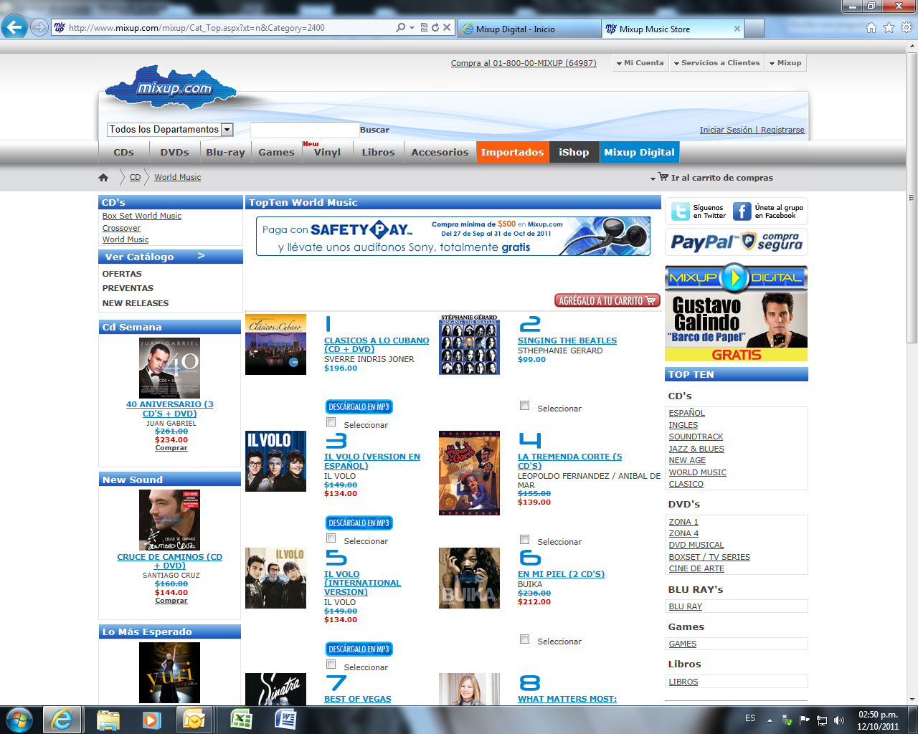The height and width of the screenshot is (734, 918).
Task: Expand the Mi Cuenta menu
Action: point(640,63)
